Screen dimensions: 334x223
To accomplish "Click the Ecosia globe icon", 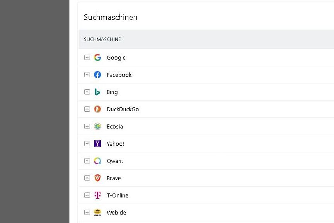I will click(x=97, y=126).
